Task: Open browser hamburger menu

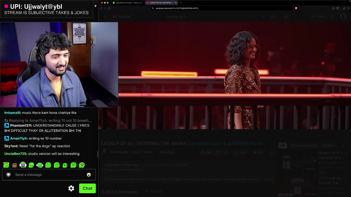Action: point(348,8)
